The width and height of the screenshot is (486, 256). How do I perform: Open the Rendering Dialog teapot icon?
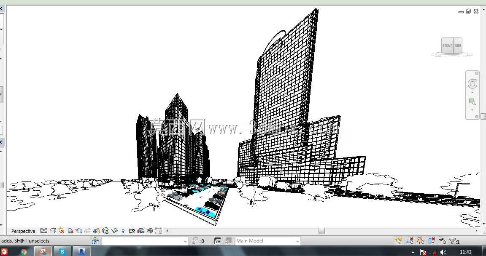pos(79,231)
